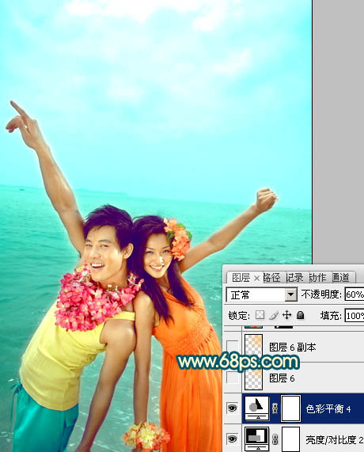This screenshot has height=452, width=364.
Task: Click the 填充 fill value field
Action: tap(355, 316)
